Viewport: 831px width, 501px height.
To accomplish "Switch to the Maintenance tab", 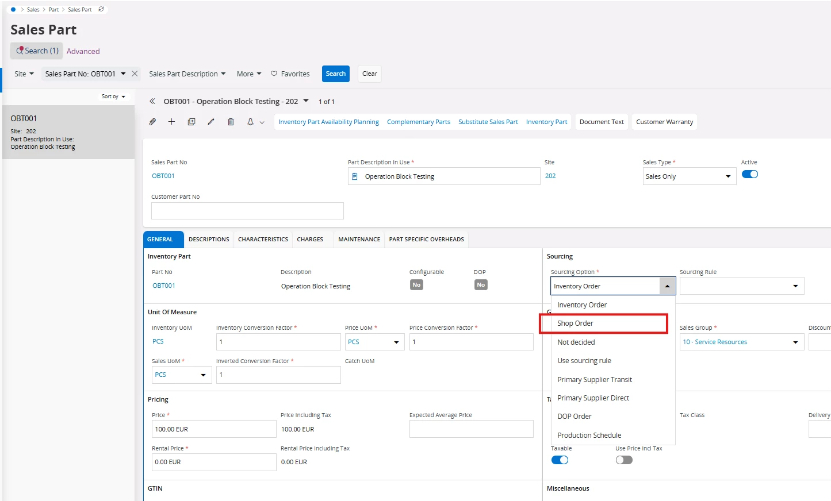I will (x=359, y=239).
